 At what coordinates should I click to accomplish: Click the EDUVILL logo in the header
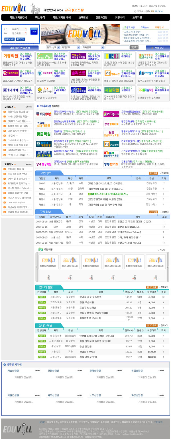13,9
